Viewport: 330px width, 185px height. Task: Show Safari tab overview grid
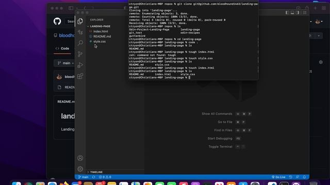(x=324, y=8)
